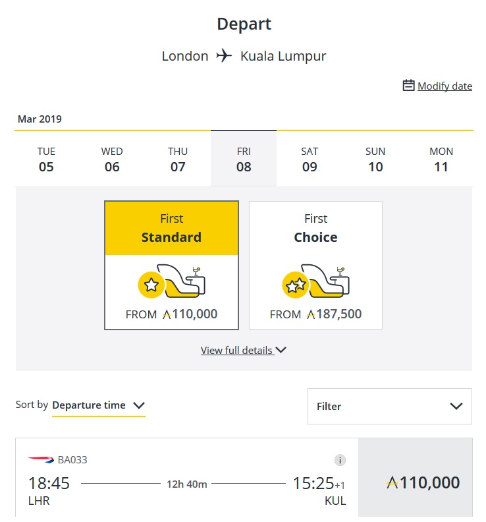Screen dimensions: 486x522
Task: Click the airplane icon between London and Kuala Lumpur
Action: [x=225, y=56]
